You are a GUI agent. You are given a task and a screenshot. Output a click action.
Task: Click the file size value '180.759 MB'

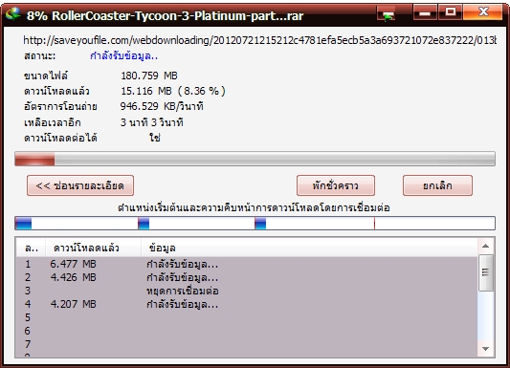[x=149, y=76]
